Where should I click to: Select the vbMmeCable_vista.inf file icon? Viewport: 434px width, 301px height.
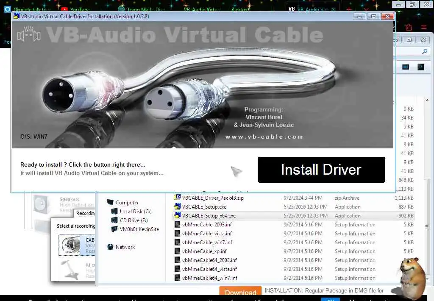click(177, 233)
